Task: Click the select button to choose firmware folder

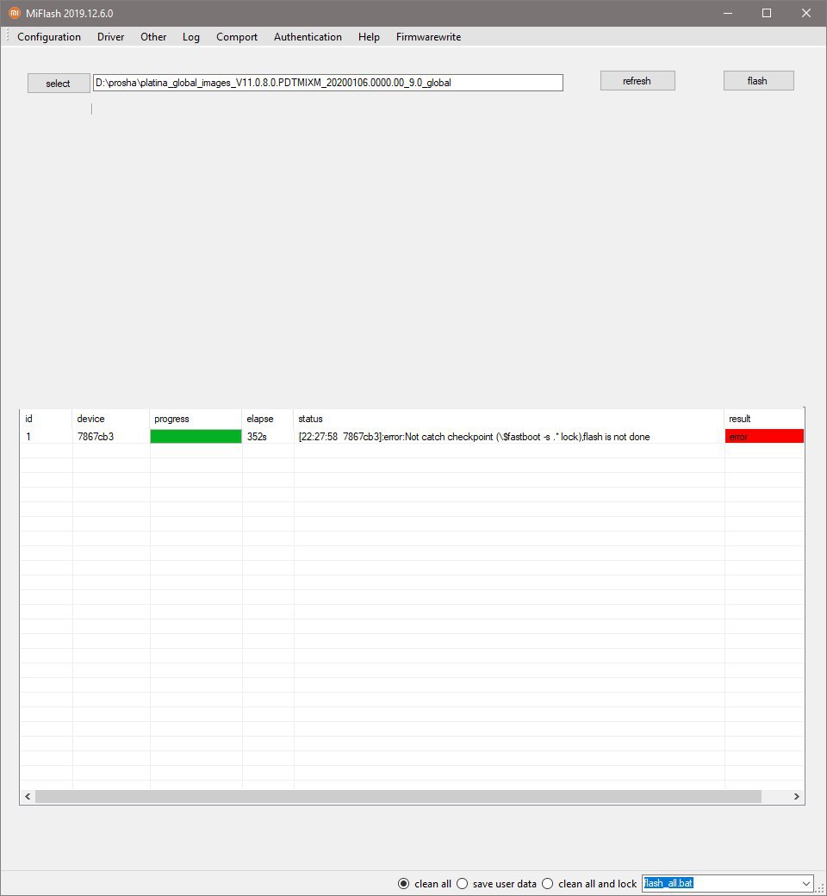Action: [x=59, y=83]
